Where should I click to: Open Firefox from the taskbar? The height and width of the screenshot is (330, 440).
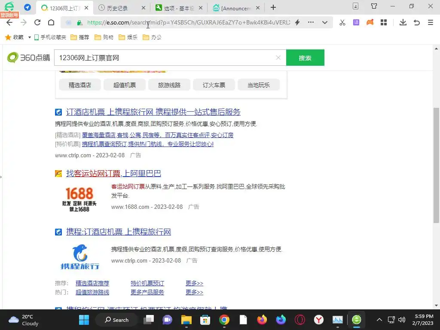[262, 320]
